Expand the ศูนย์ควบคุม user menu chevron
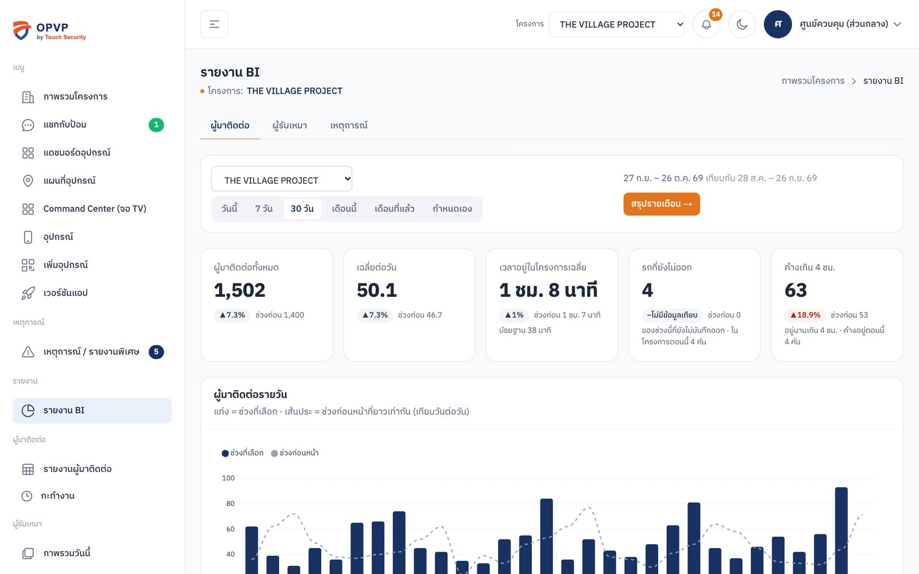The width and height of the screenshot is (919, 574). coord(897,24)
